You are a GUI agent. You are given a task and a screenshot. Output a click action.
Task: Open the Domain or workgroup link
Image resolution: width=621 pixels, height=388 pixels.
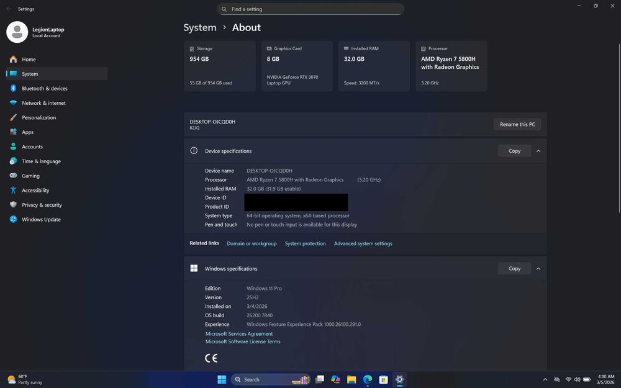[252, 243]
